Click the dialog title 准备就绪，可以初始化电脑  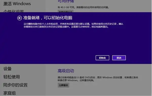(x=48, y=18)
